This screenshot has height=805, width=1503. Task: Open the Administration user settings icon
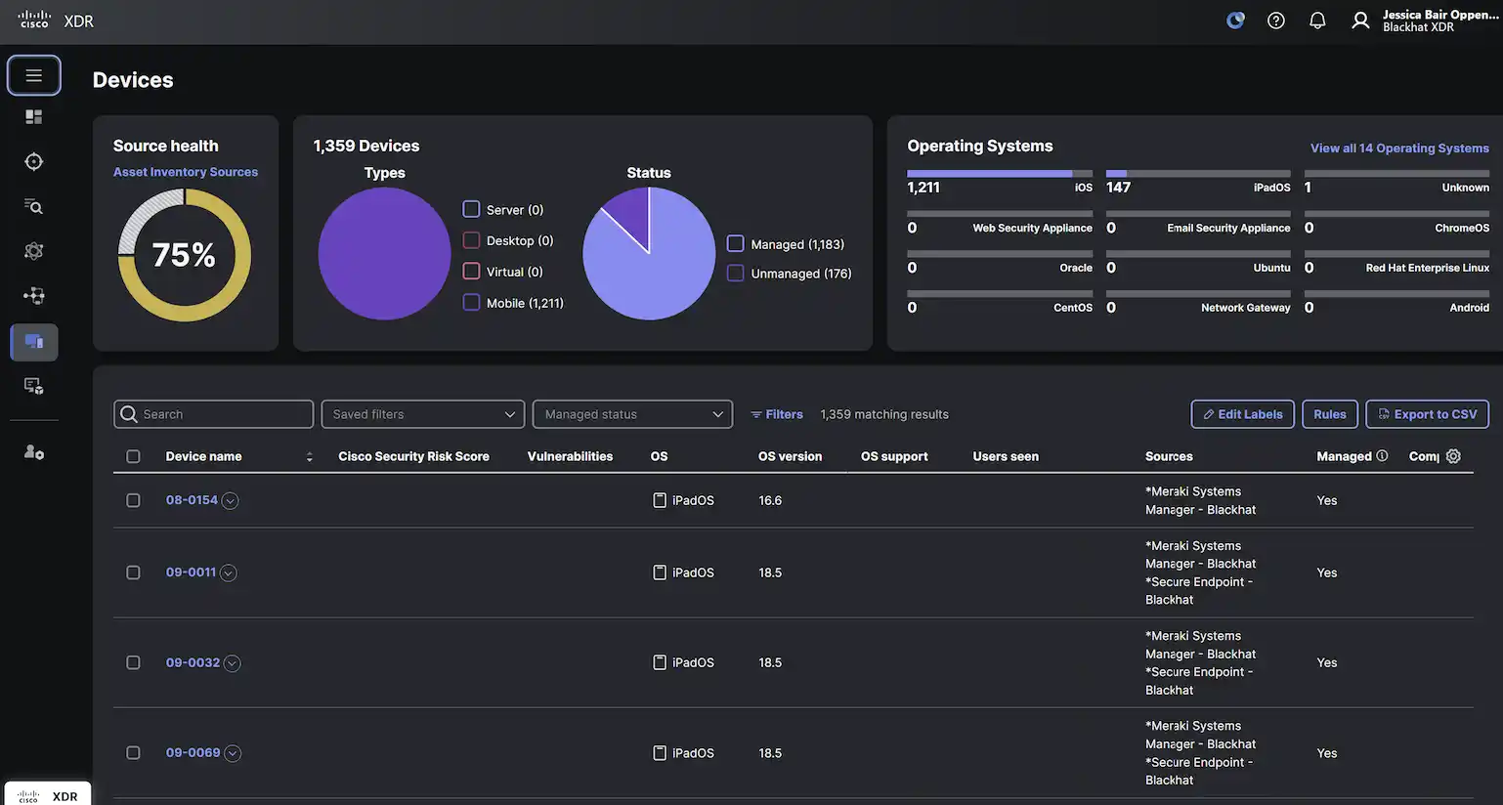click(x=33, y=450)
